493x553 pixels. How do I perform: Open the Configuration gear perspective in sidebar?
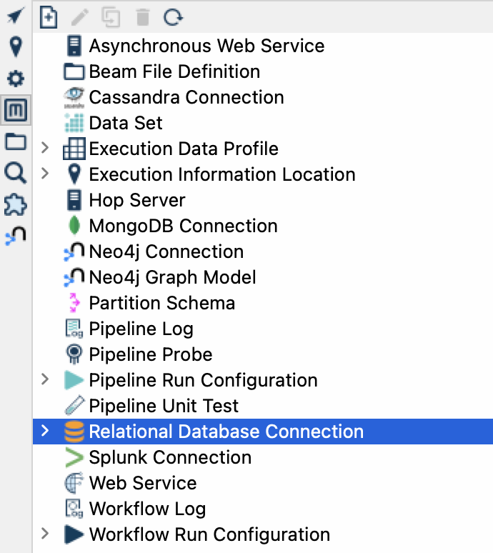16,79
